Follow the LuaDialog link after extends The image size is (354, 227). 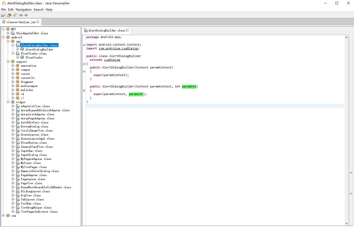[x=112, y=60]
